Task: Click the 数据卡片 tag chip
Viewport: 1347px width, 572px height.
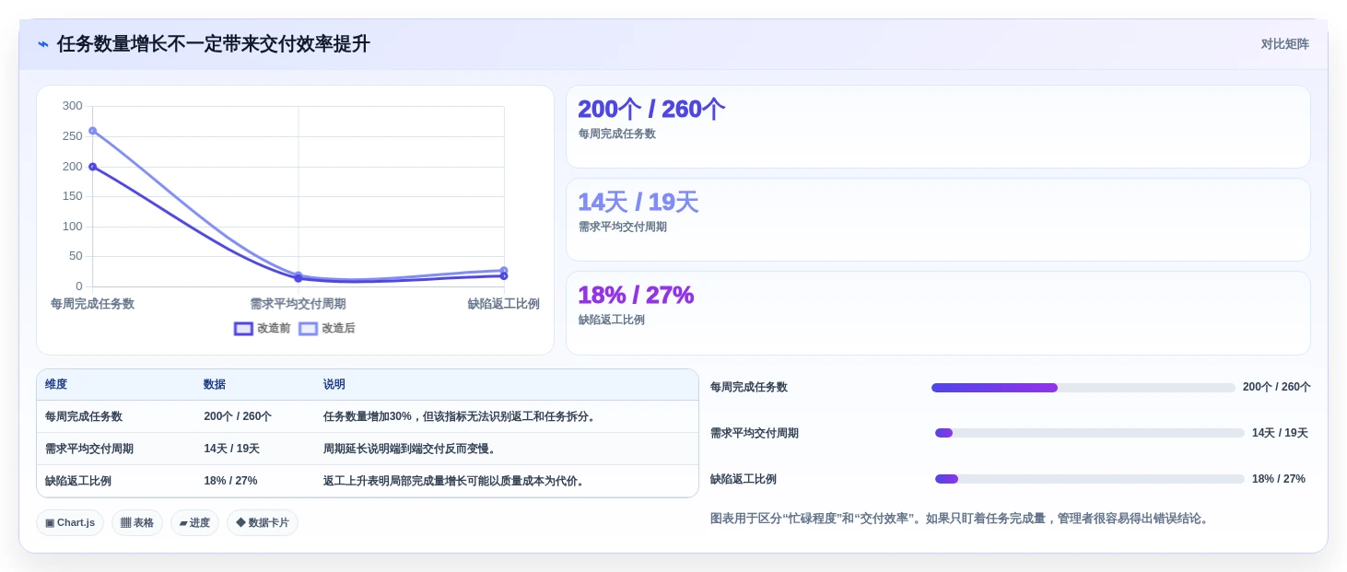Action: pos(263,523)
